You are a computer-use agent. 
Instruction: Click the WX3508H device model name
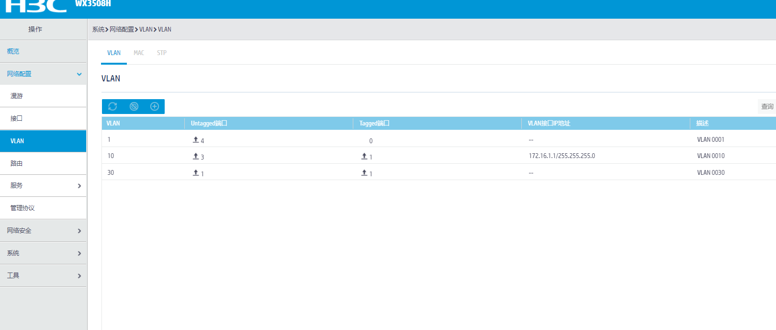pyautogui.click(x=93, y=3)
